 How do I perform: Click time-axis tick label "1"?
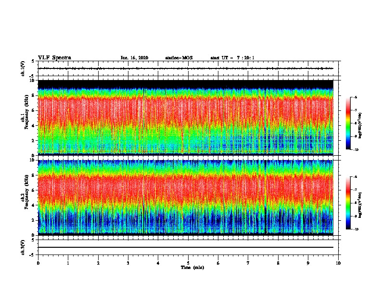68,263
